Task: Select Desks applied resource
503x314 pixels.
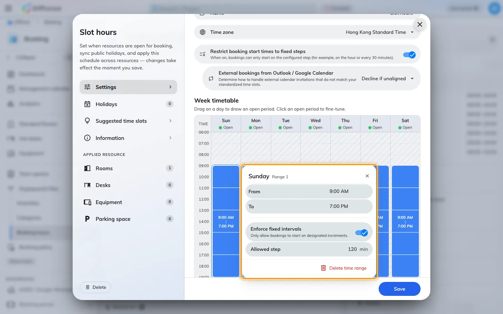Action: coord(128,185)
